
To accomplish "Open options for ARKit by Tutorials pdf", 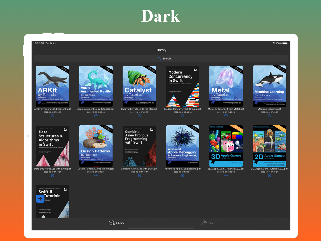I will point(52,116).
